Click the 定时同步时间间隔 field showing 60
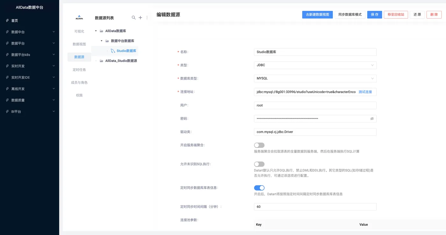The width and height of the screenshot is (446, 235). pyautogui.click(x=315, y=207)
